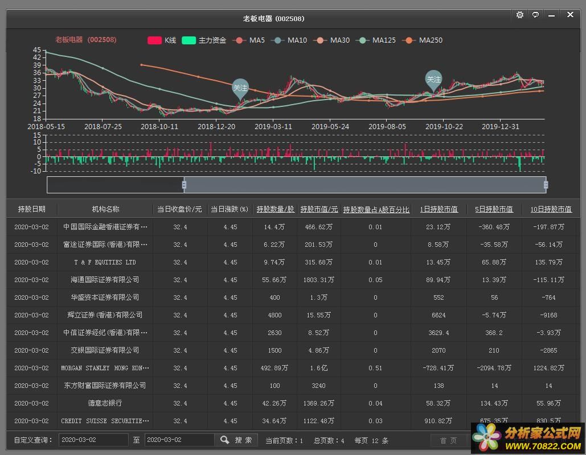Click the 1.6亿 holding value cell
This screenshot has height=455, width=586.
pos(319,368)
